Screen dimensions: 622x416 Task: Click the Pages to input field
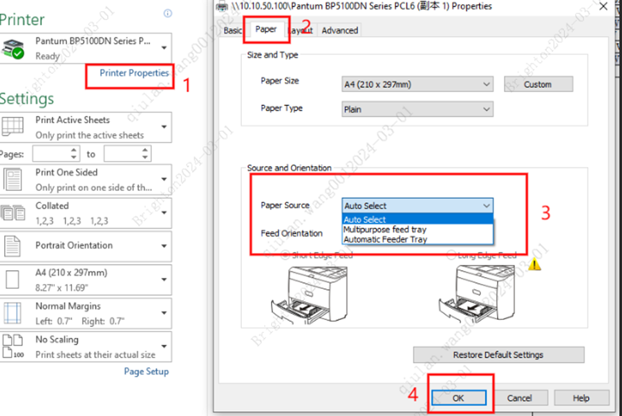pyautogui.click(x=122, y=154)
